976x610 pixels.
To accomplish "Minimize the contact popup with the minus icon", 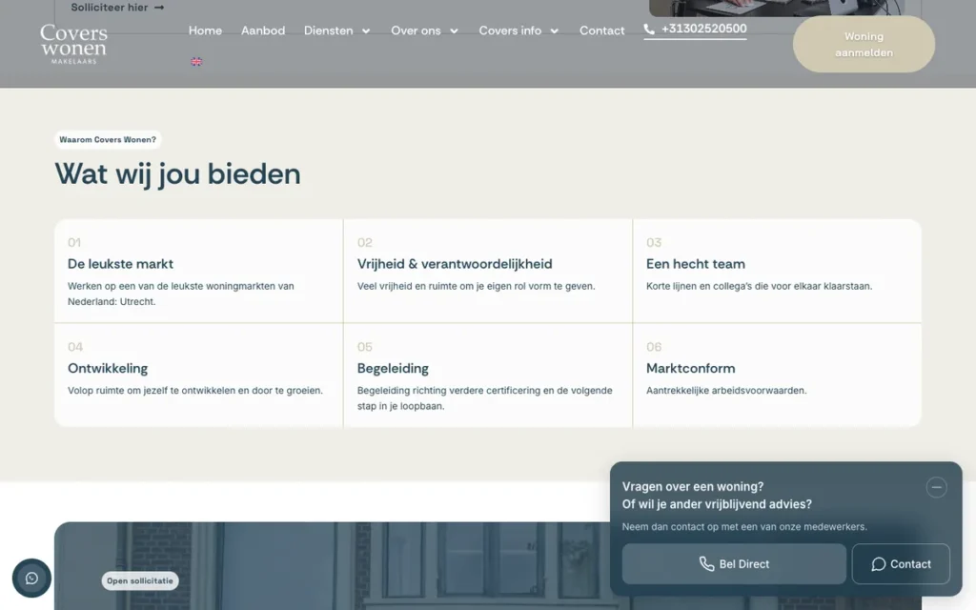I will click(x=936, y=487).
